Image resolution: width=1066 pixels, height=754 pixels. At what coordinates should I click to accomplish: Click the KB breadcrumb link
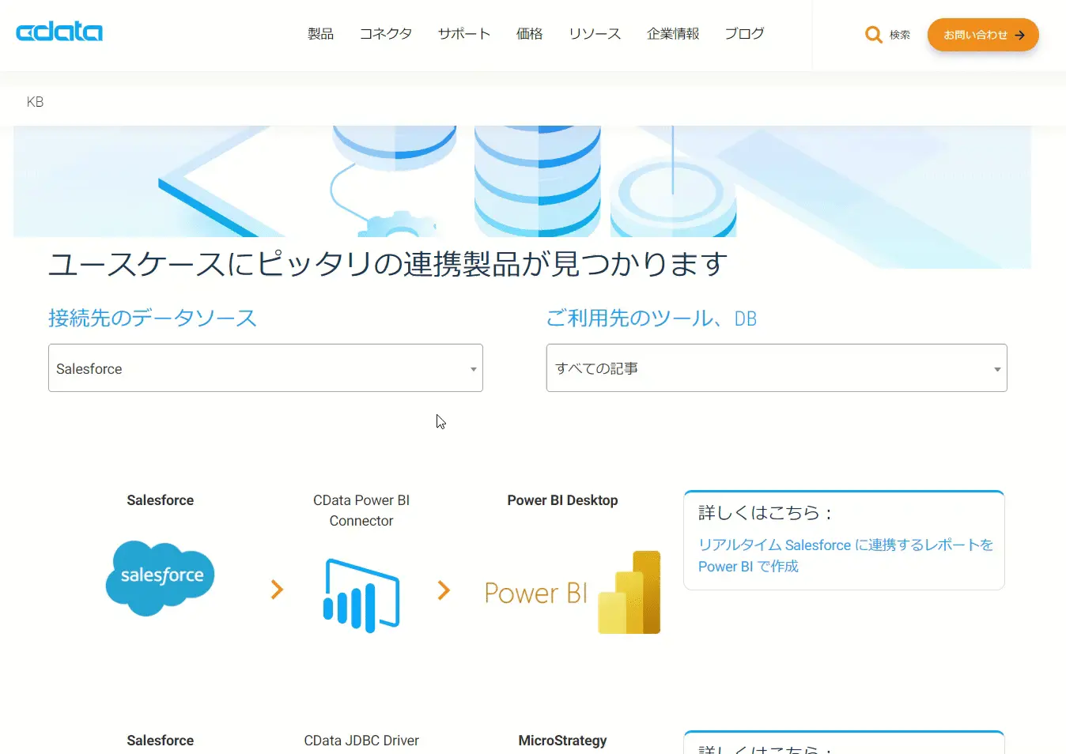tap(35, 101)
